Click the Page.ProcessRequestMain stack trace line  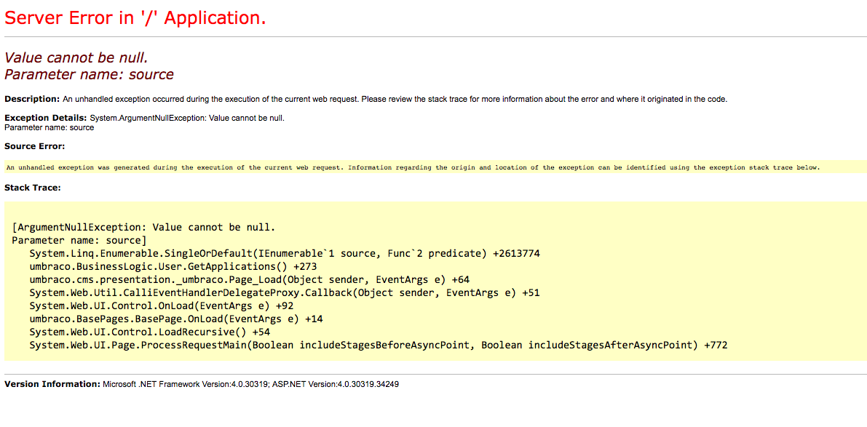click(378, 345)
